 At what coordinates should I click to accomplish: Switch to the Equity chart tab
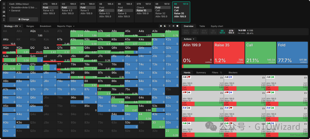217,26
